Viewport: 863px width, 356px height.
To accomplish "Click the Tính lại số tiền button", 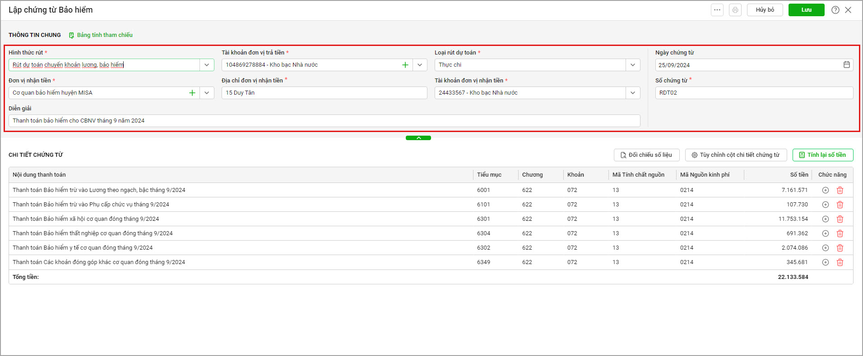I will (x=823, y=155).
